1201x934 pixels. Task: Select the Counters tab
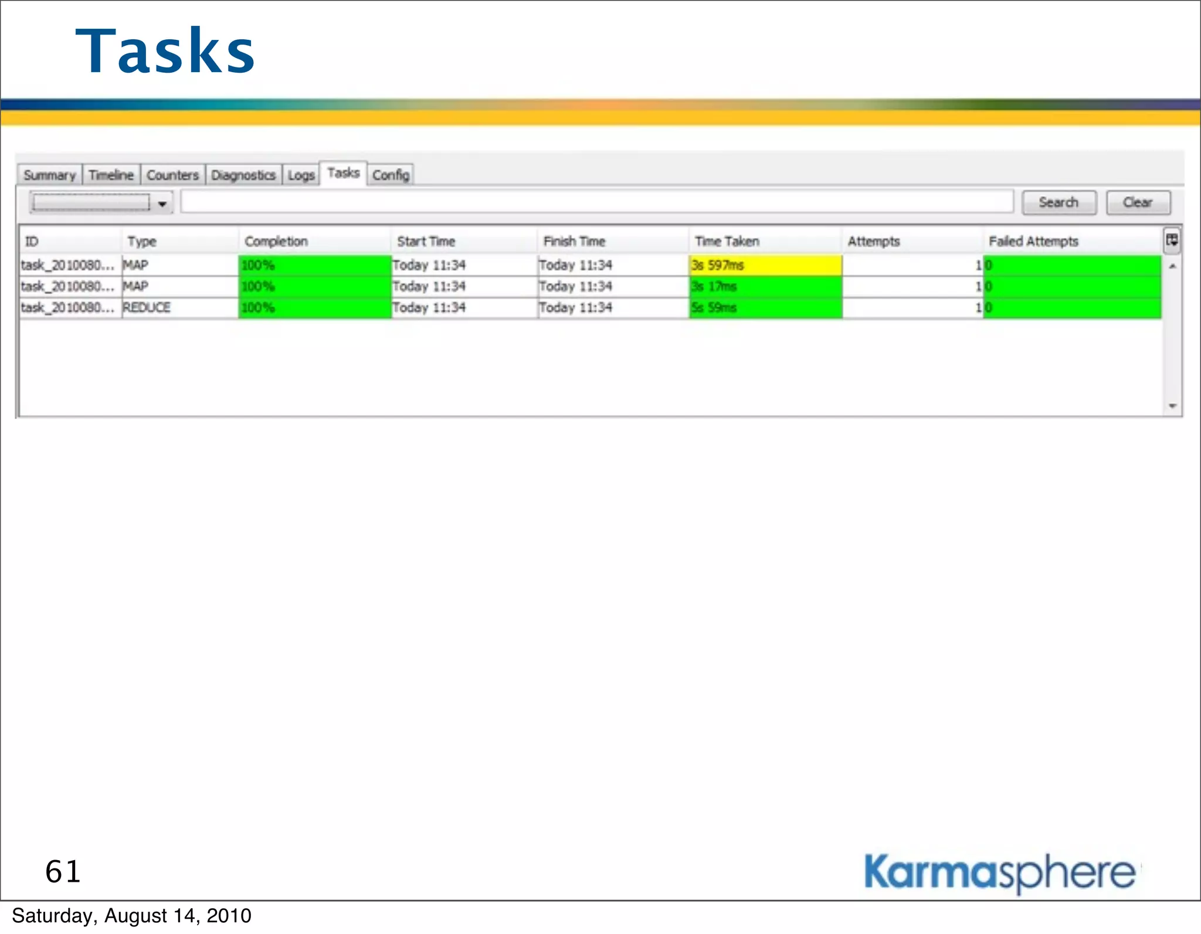coord(172,175)
